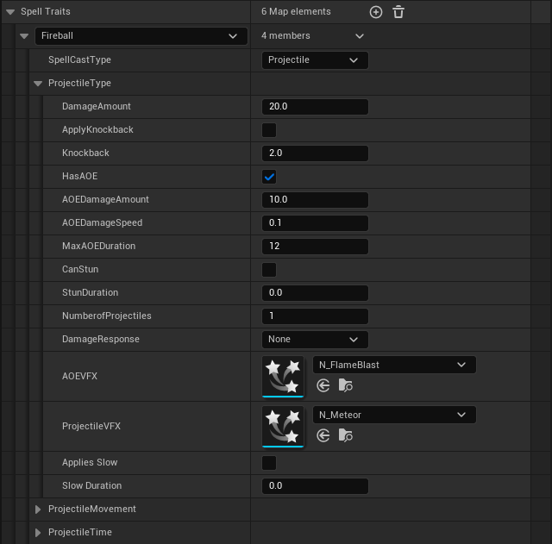This screenshot has width=552, height=544.
Task: Collapse the ProjectileType section
Action: (38, 84)
